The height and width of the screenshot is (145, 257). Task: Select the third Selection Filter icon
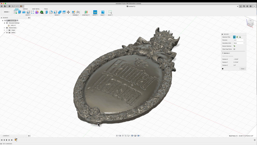240,37
